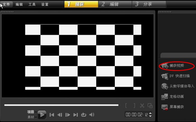Open the 文件 (File) menu
196x122 pixels.
[6, 4]
